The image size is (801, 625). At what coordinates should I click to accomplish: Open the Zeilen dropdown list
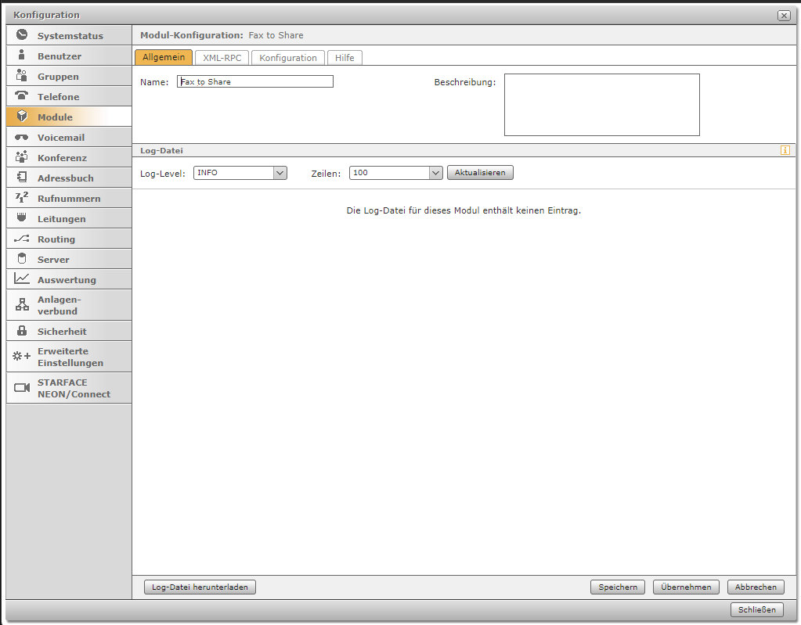click(x=435, y=173)
